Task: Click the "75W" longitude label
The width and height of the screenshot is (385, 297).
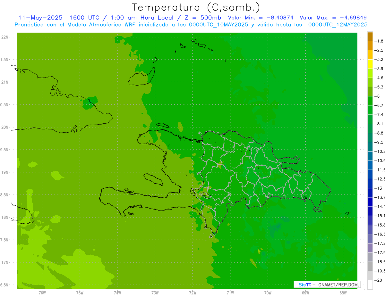Action: tap(80, 293)
